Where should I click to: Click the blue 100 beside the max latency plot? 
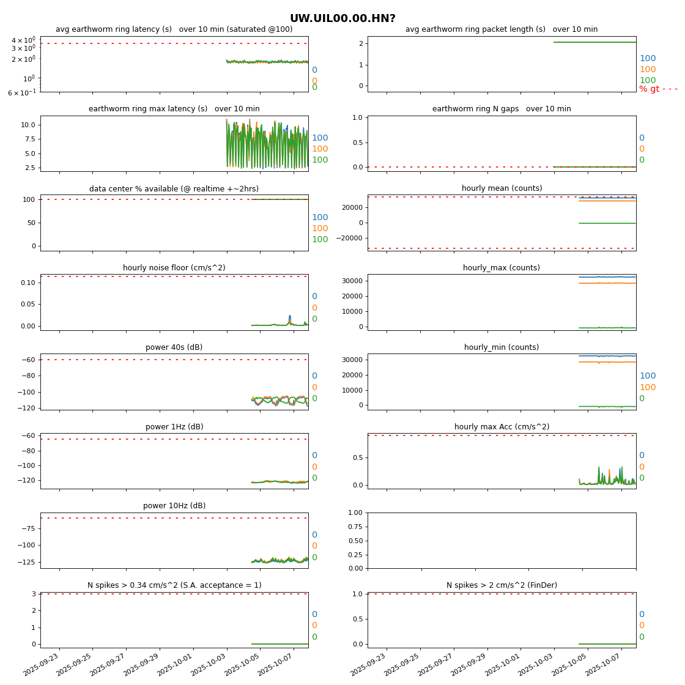click(320, 138)
